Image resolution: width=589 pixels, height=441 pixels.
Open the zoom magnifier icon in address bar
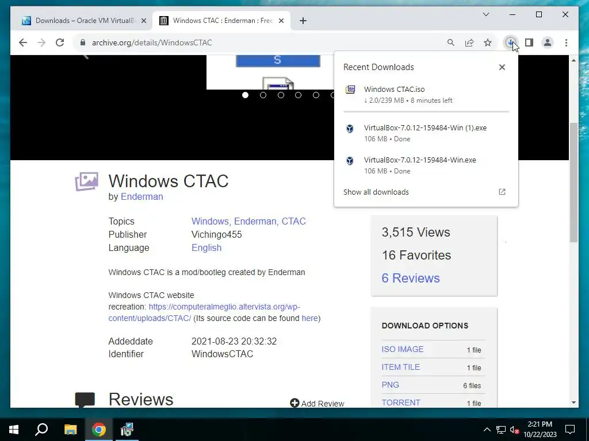point(451,42)
